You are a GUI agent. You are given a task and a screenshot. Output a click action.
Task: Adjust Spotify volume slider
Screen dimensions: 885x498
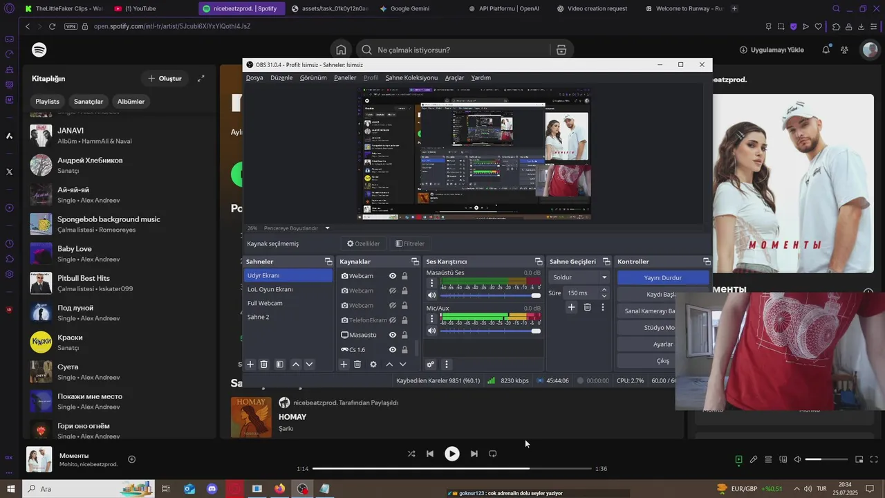pyautogui.click(x=826, y=459)
